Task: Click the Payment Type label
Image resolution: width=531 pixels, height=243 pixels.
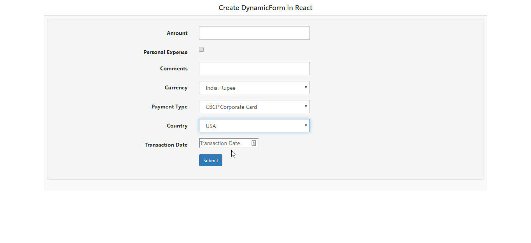Action: [x=169, y=107]
